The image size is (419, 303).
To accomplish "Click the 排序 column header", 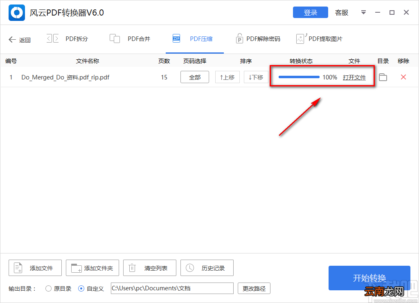I will tap(246, 61).
